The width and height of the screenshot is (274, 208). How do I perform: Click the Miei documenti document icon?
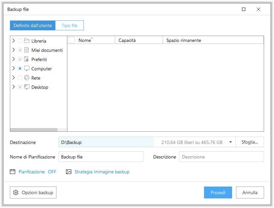pos(27,50)
